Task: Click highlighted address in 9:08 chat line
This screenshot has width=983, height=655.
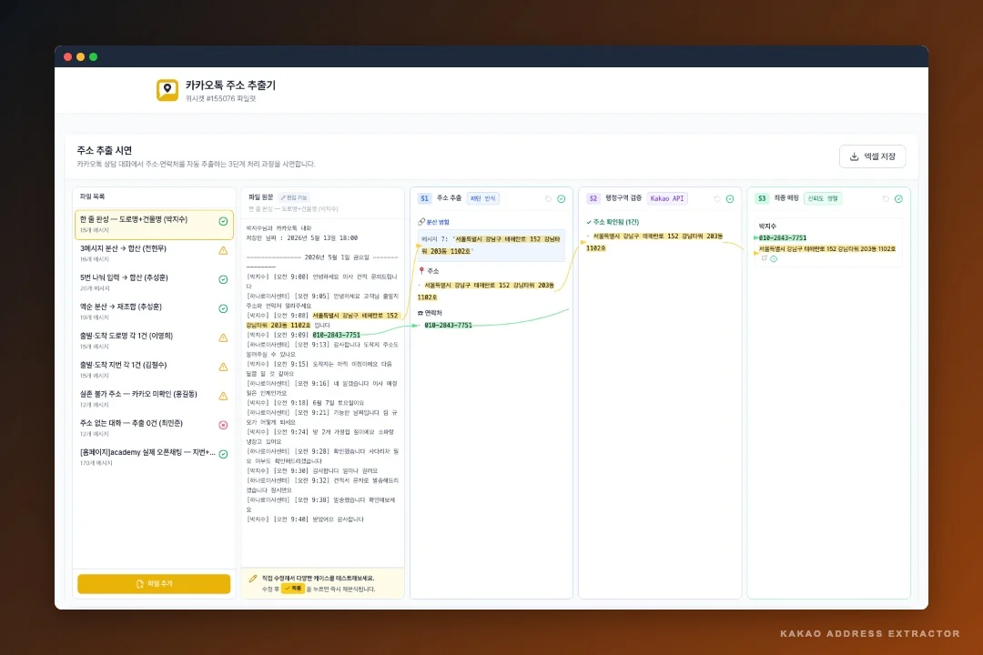Action: (322, 320)
